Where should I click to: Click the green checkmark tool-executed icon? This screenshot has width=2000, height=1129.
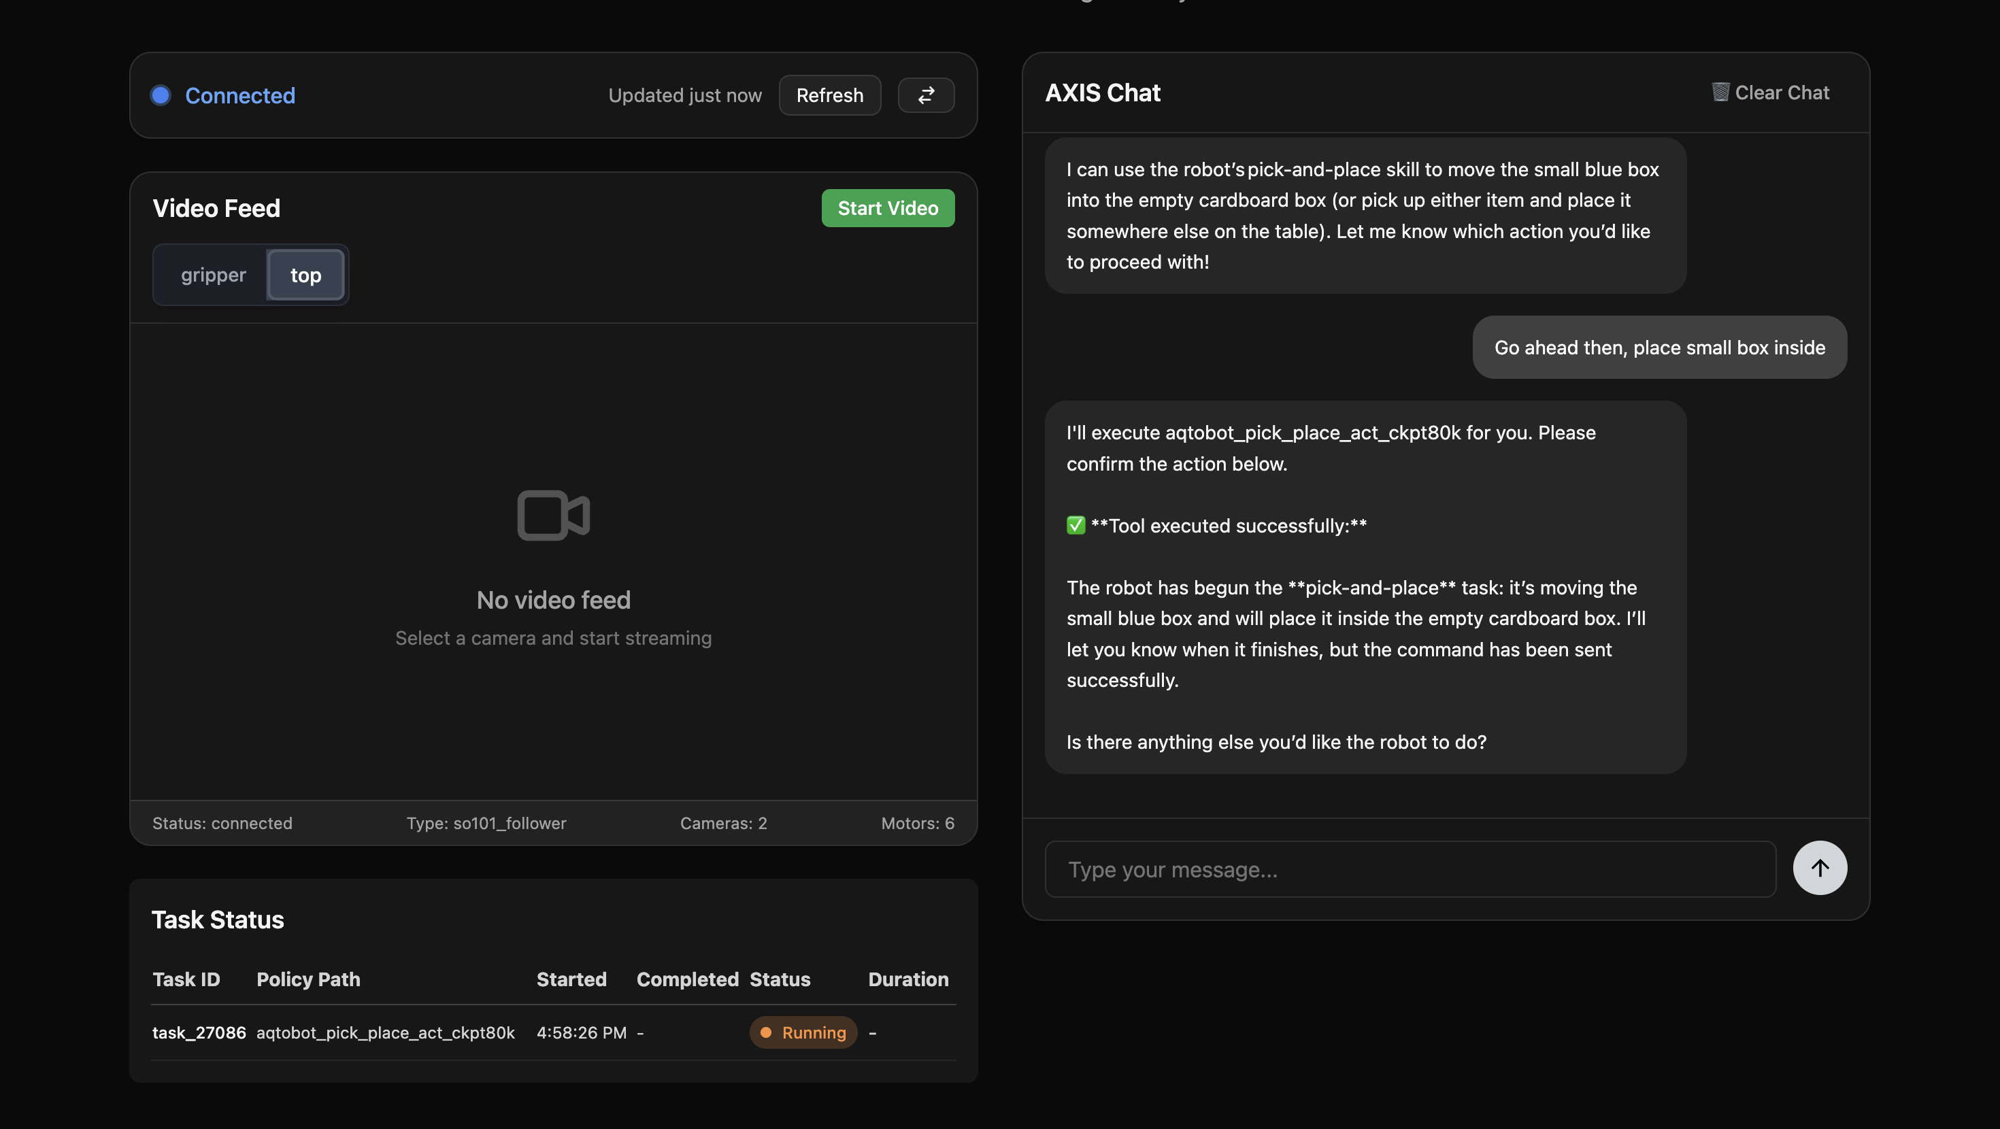[x=1076, y=526]
